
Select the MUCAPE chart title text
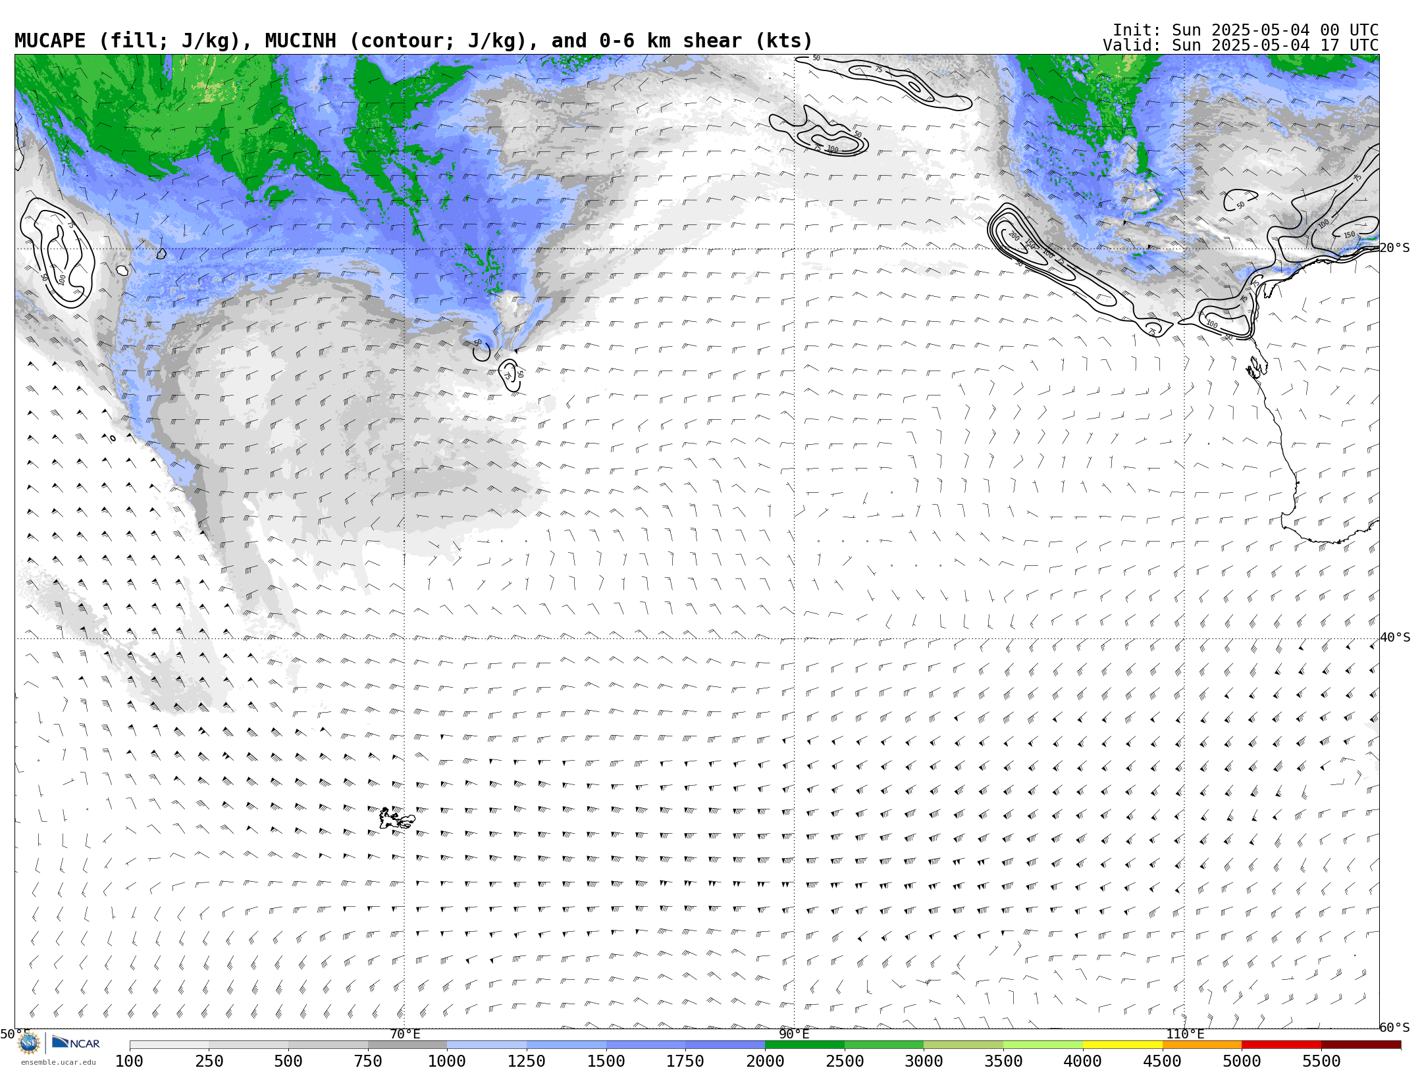pos(413,41)
